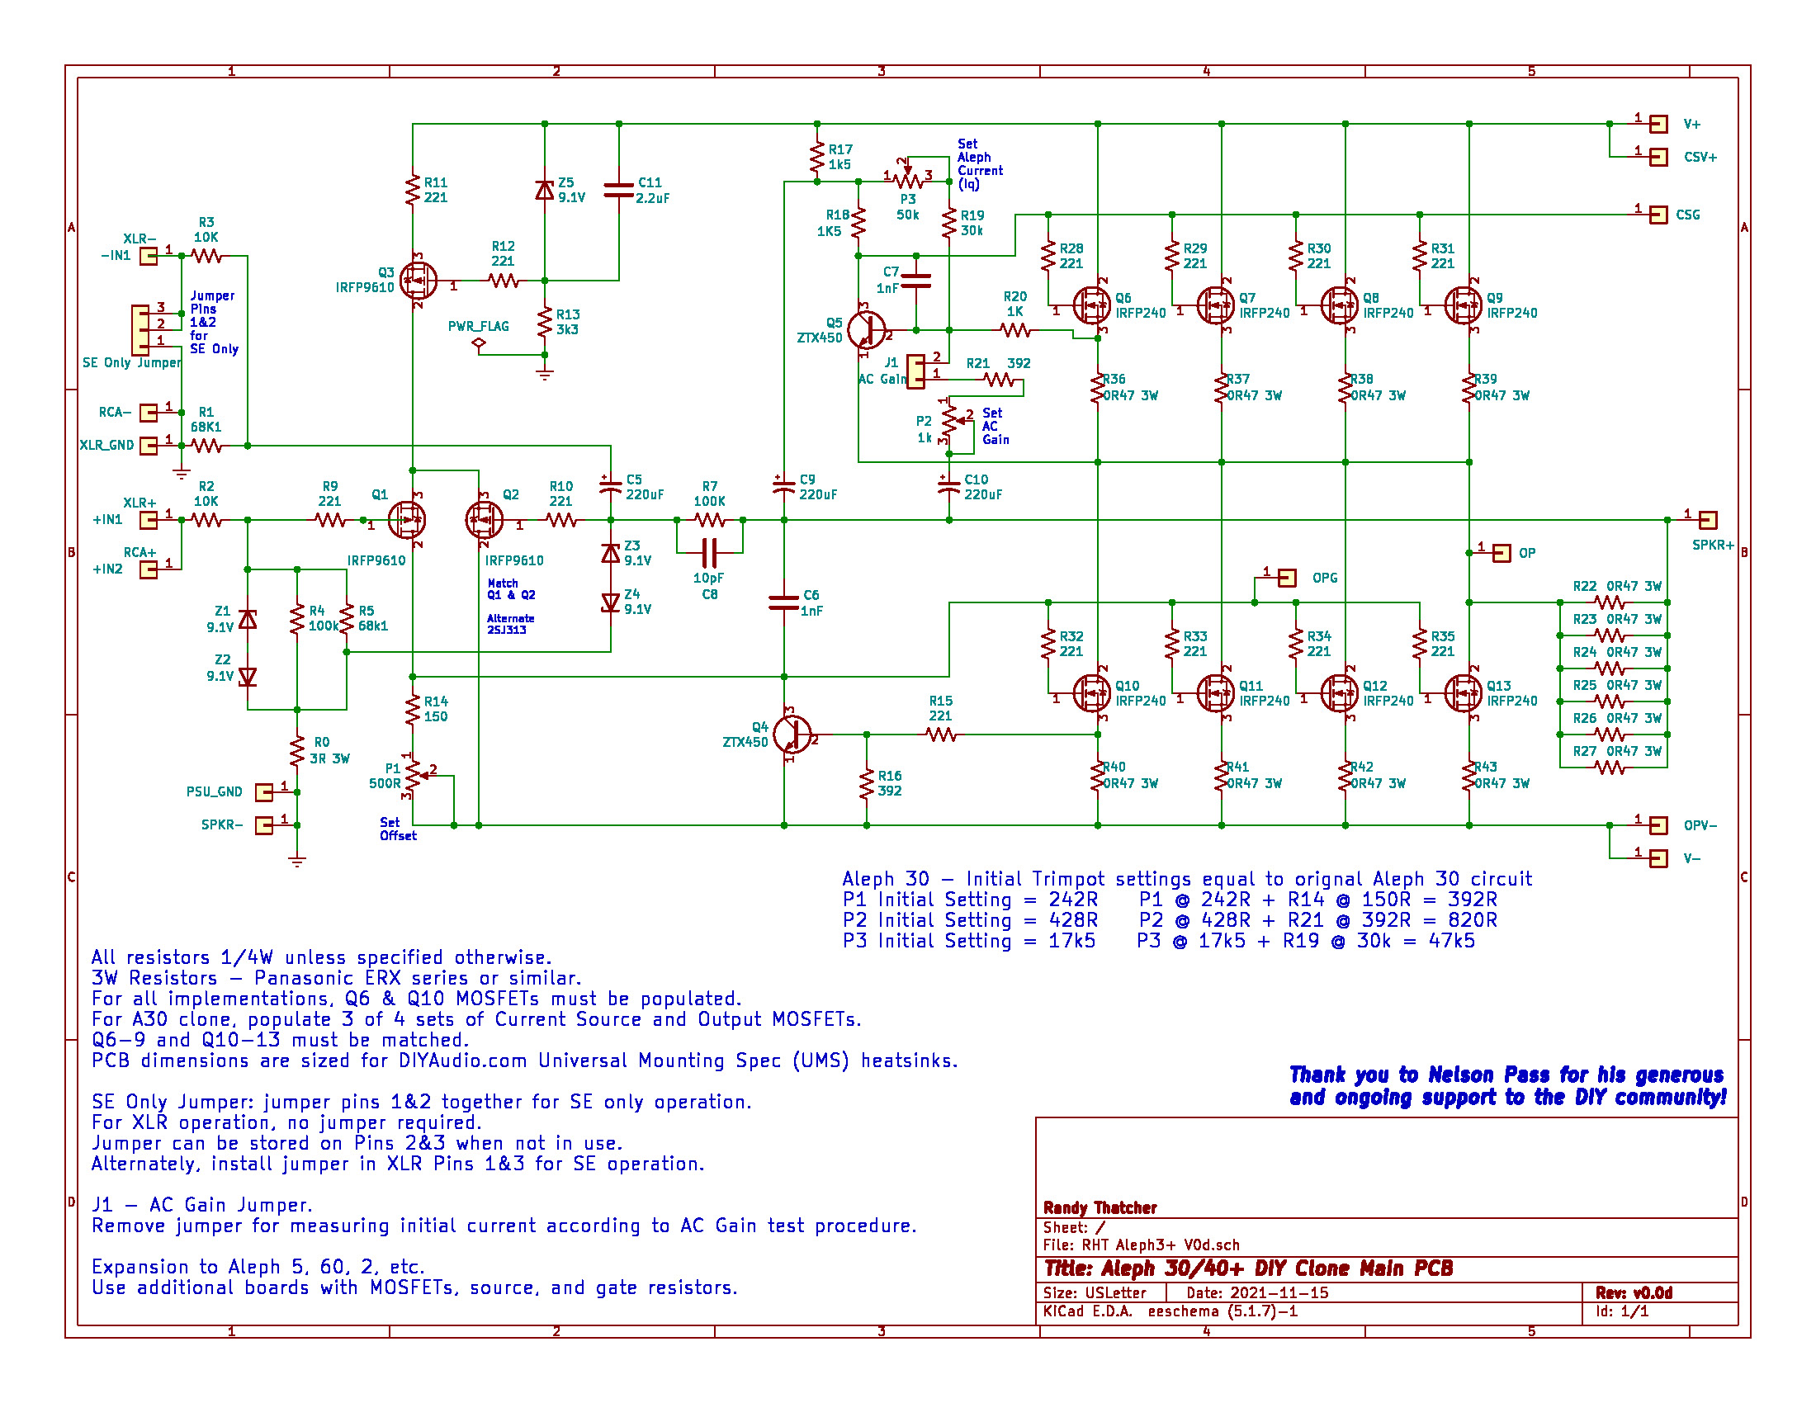Select the CSV+ connector pin
Viewport: 1816px width, 1403px height.
pyautogui.click(x=1658, y=157)
